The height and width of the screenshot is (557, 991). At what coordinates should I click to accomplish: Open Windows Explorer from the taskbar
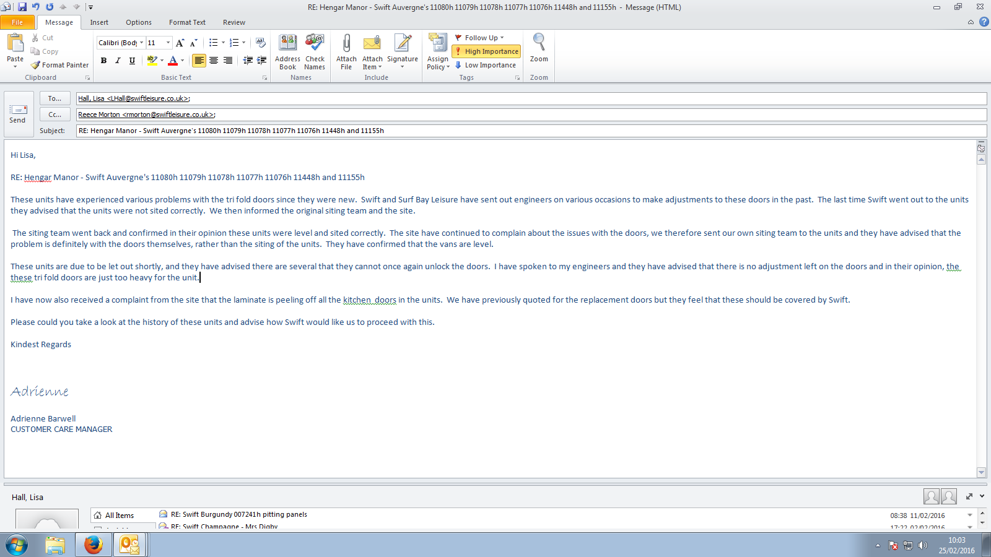pos(55,545)
